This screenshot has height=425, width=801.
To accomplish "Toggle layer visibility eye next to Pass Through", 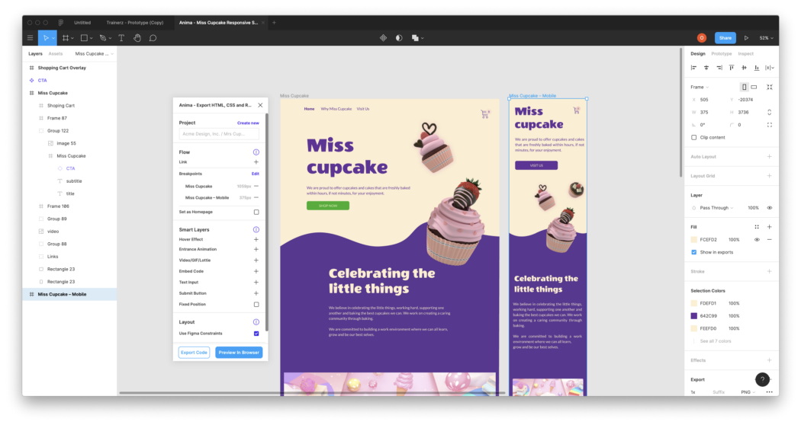I will 769,208.
